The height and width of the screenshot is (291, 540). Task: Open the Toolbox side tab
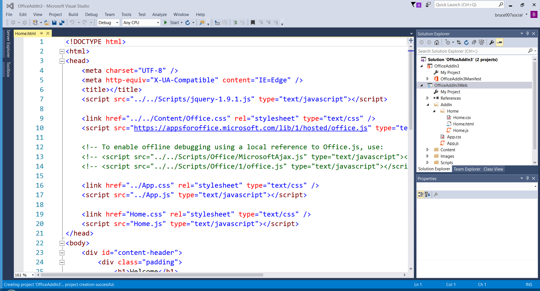[x=8, y=69]
